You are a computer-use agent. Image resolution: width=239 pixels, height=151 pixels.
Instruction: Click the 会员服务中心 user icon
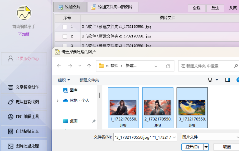coord(10,59)
